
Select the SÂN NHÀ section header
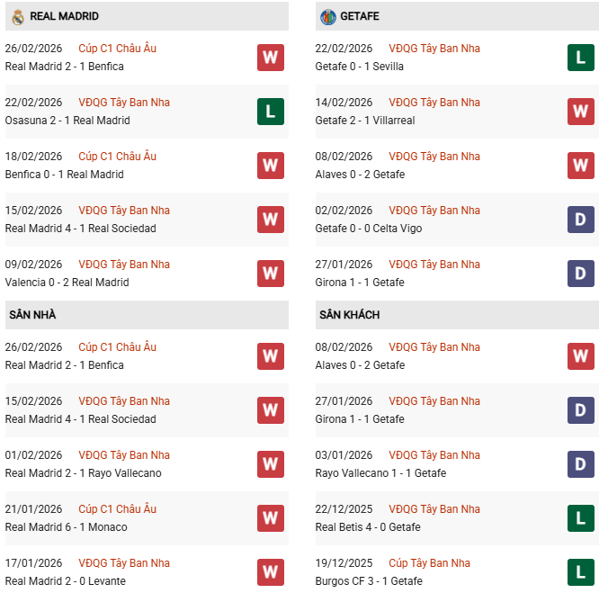32,315
